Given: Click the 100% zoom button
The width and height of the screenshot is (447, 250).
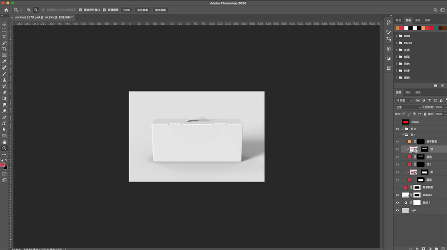Looking at the screenshot, I should (126, 10).
